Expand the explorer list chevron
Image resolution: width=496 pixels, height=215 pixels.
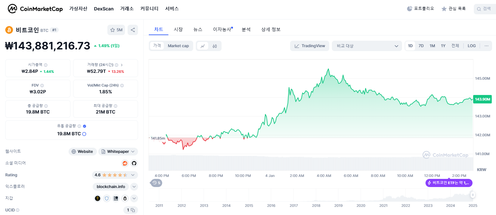[134, 187]
